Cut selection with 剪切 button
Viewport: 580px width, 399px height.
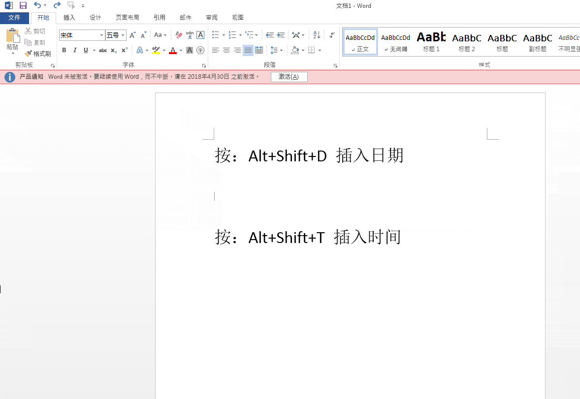point(35,31)
